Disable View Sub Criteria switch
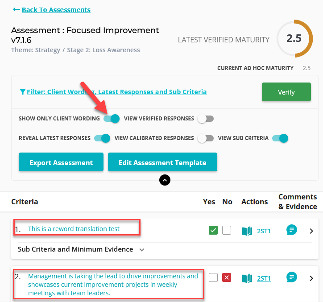The height and width of the screenshot is (302, 323). point(280,138)
